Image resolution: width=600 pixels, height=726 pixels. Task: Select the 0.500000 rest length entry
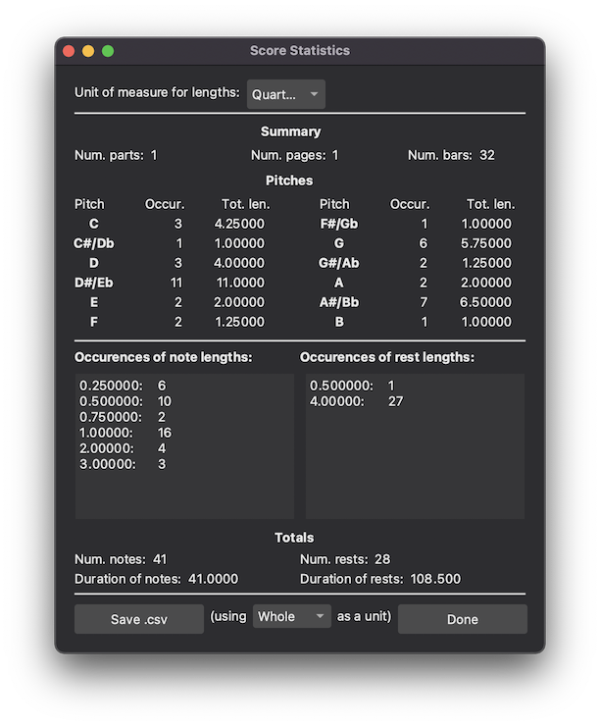coord(351,387)
